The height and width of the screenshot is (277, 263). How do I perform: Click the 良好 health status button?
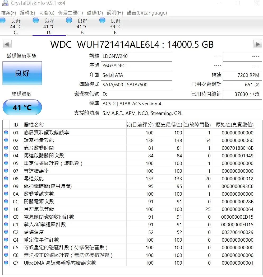tap(22, 73)
